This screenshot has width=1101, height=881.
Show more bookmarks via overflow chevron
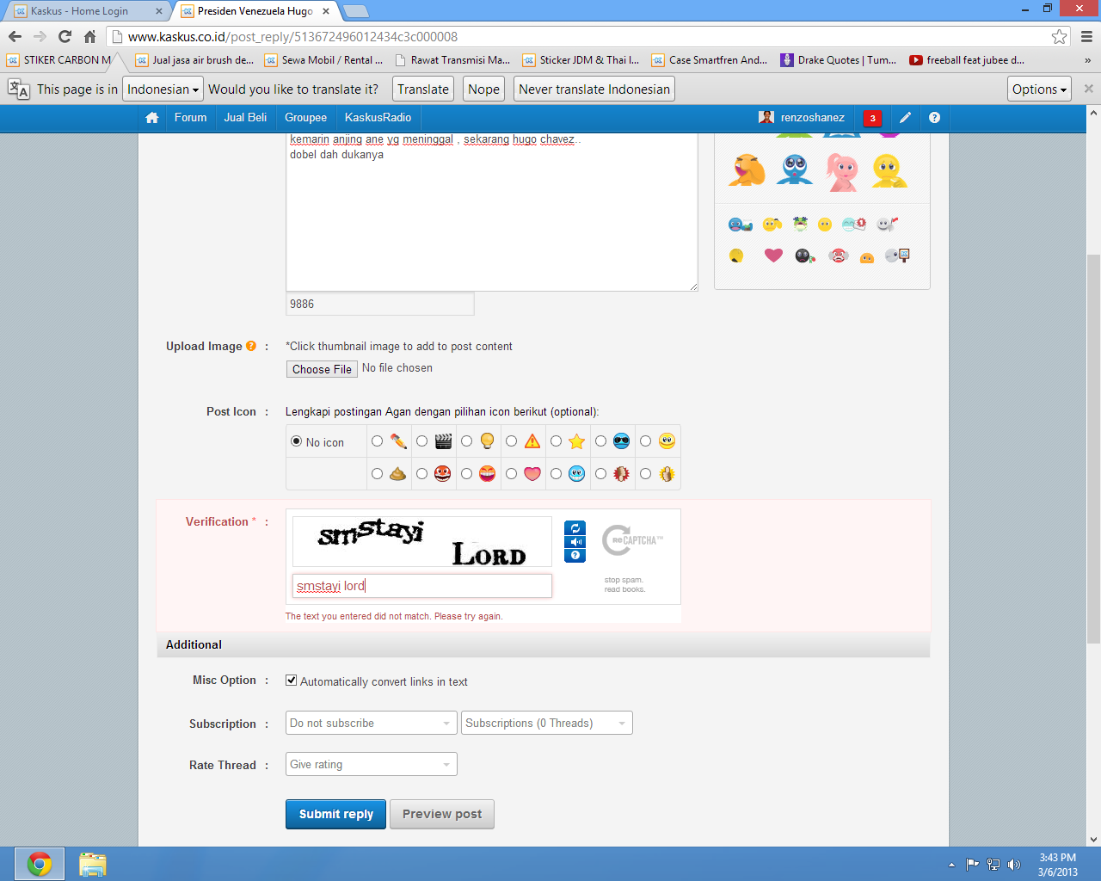[1087, 60]
